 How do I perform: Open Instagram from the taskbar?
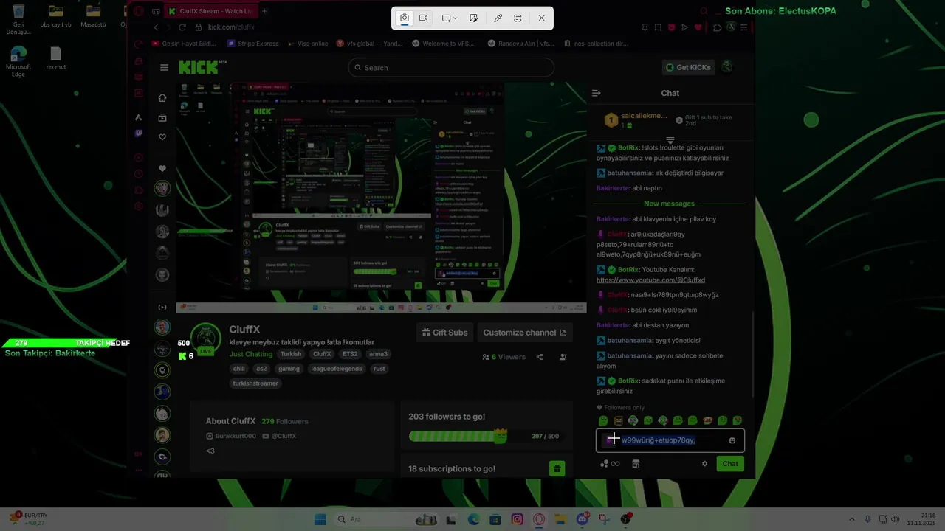click(518, 519)
